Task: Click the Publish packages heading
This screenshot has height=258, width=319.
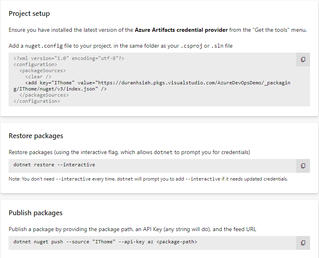Action: coord(35,213)
